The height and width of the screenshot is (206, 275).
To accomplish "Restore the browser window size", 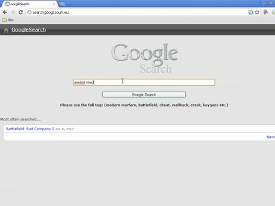I will pos(271,3).
